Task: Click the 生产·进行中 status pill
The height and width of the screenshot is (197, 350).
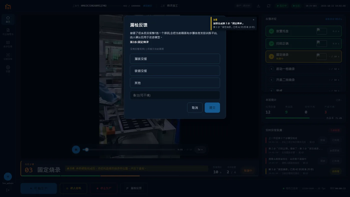Action: point(243,6)
